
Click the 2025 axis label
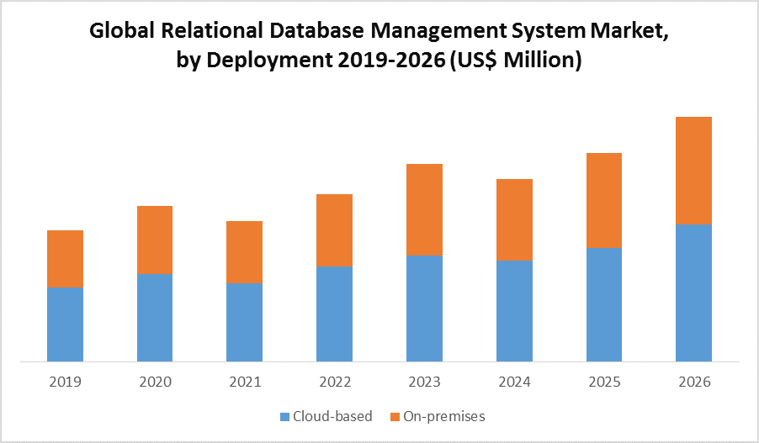click(x=604, y=382)
